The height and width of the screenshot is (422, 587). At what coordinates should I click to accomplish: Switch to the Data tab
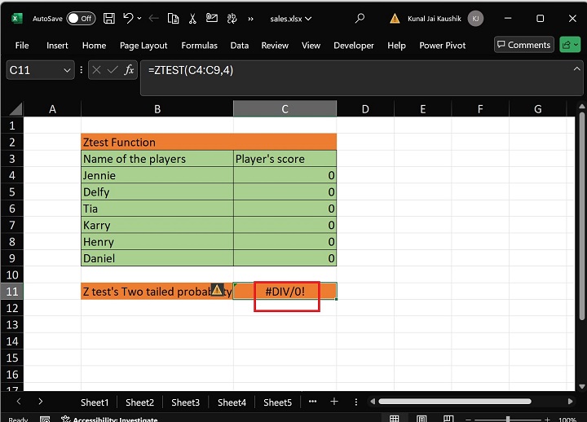coord(239,46)
